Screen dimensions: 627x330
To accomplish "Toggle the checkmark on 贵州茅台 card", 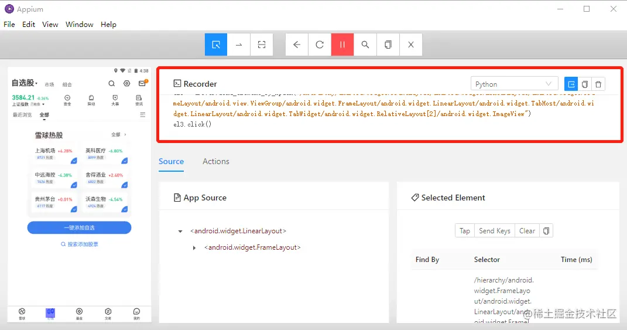I will (x=74, y=209).
